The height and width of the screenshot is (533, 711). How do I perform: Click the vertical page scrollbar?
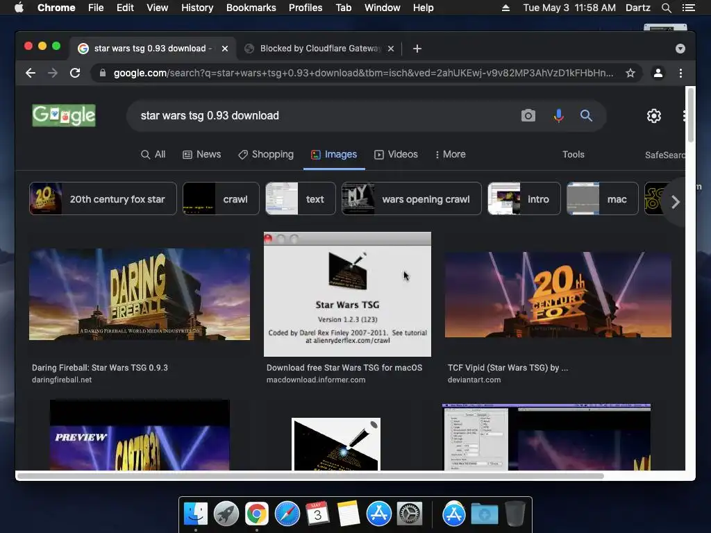(x=691, y=116)
